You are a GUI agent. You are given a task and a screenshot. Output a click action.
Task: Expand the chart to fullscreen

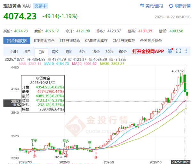click(179, 51)
